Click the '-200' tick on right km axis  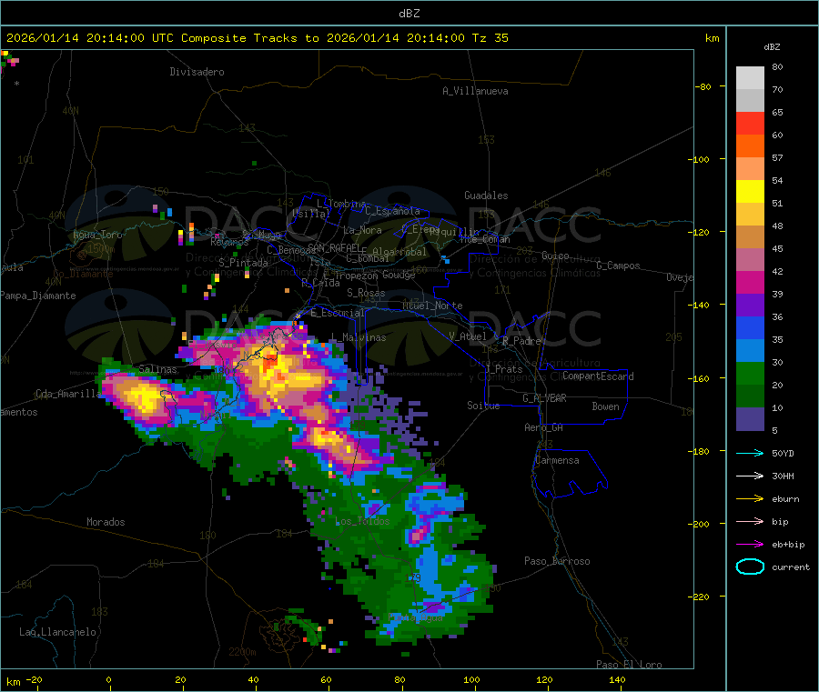click(x=701, y=524)
